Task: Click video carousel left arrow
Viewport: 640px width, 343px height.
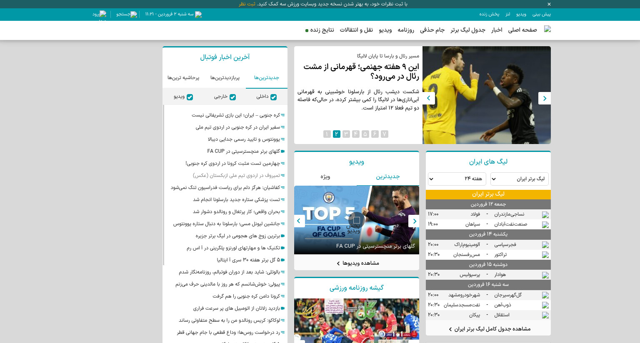Action: pos(299,221)
